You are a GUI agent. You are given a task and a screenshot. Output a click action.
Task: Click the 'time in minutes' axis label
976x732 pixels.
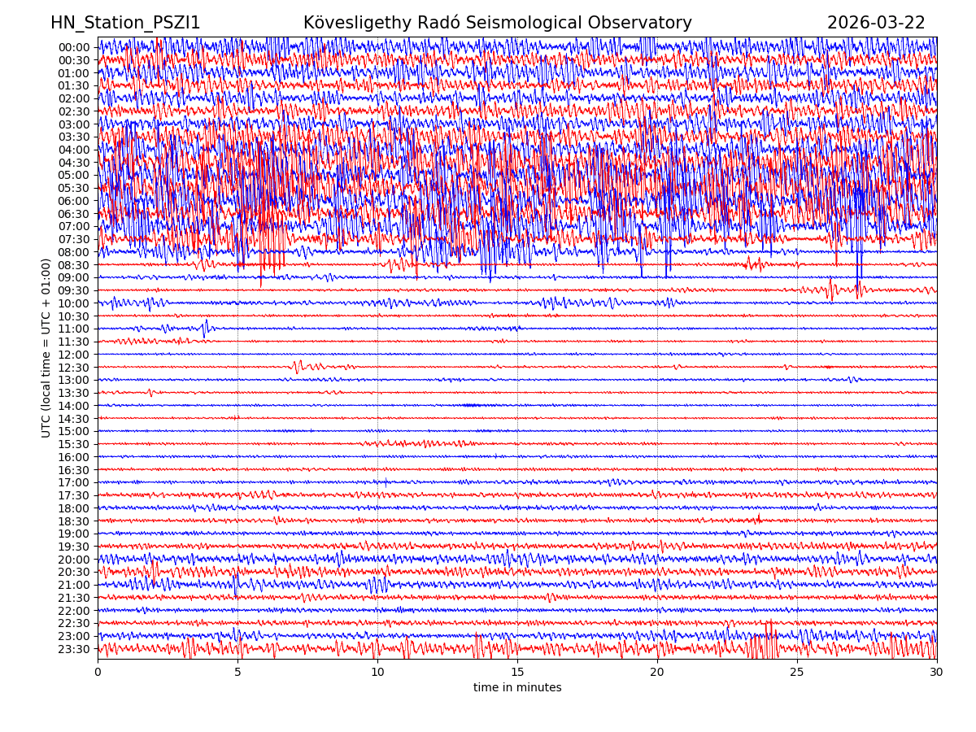517,688
